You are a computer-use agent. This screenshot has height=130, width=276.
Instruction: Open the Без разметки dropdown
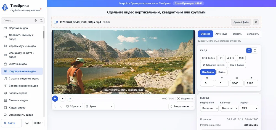[x=182, y=107]
